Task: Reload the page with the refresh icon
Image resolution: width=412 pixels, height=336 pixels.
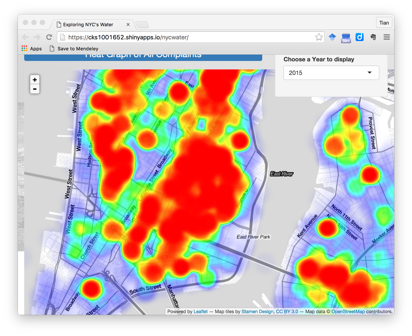Action: 49,37
